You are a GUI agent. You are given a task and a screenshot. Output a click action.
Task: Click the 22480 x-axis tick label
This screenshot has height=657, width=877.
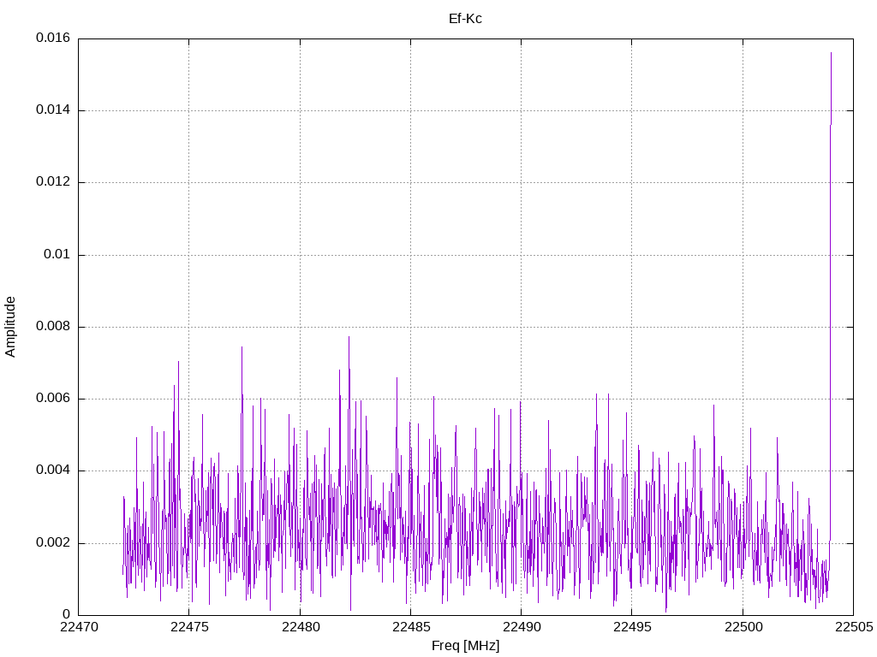[x=300, y=627]
